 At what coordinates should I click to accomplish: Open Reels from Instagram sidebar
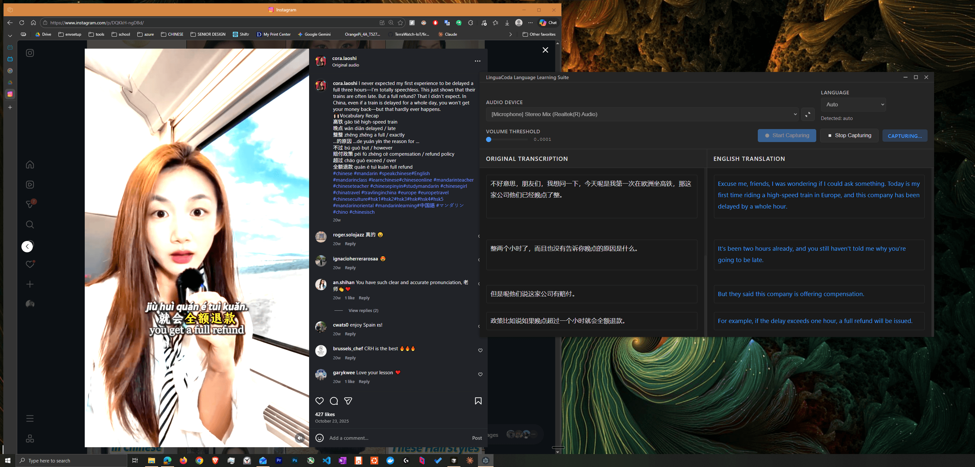coord(30,185)
